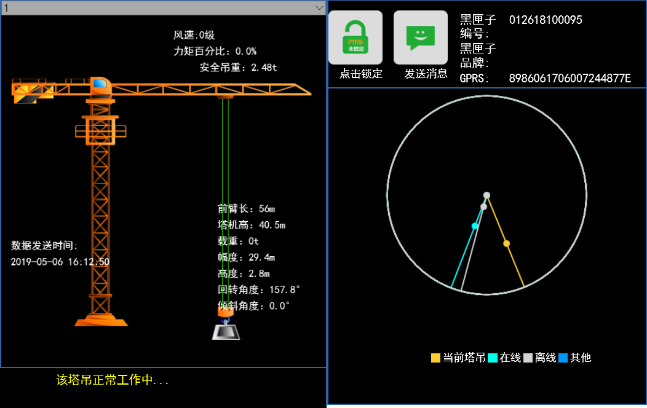Click the GPRS number 8986061706007244877E
Screen dimensions: 647x408
(x=570, y=78)
